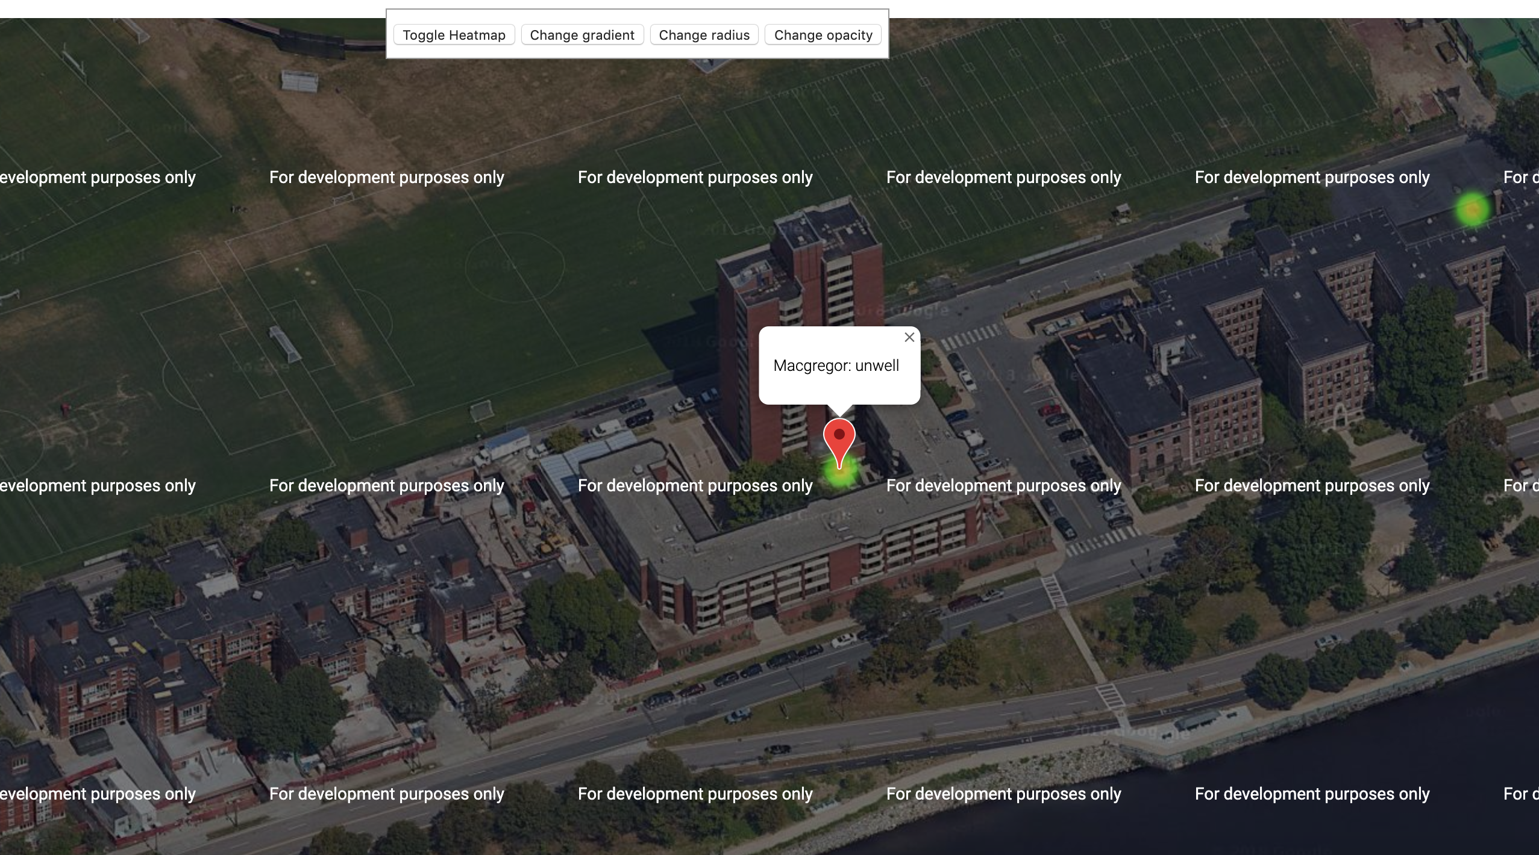Click the white soccer goal on the left field
This screenshot has height=855, width=1539.
tap(284, 343)
